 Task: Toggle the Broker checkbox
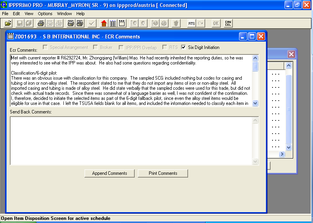pos(96,47)
